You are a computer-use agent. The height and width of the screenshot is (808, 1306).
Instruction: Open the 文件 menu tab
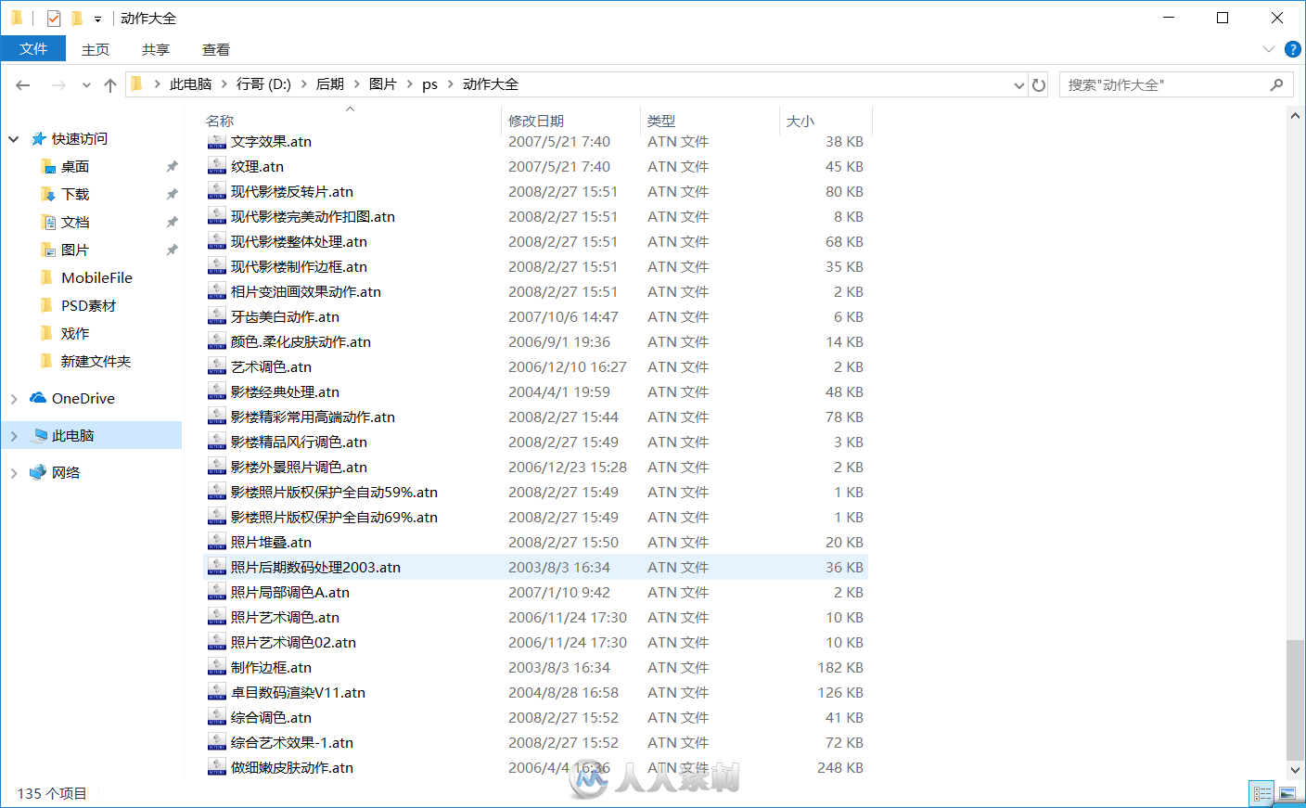point(33,49)
